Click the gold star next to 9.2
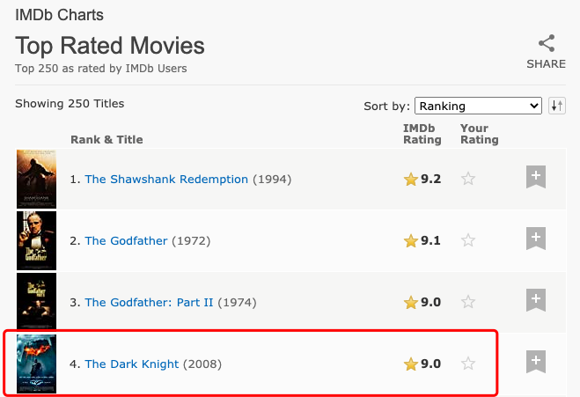This screenshot has width=580, height=397. coord(411,179)
